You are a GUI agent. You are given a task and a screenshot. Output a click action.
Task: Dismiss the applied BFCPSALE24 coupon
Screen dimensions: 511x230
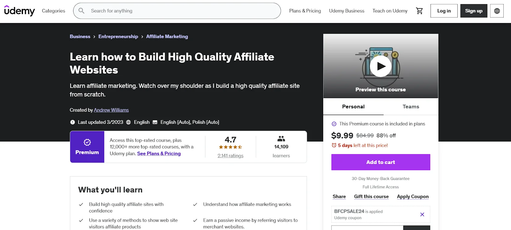tap(422, 214)
